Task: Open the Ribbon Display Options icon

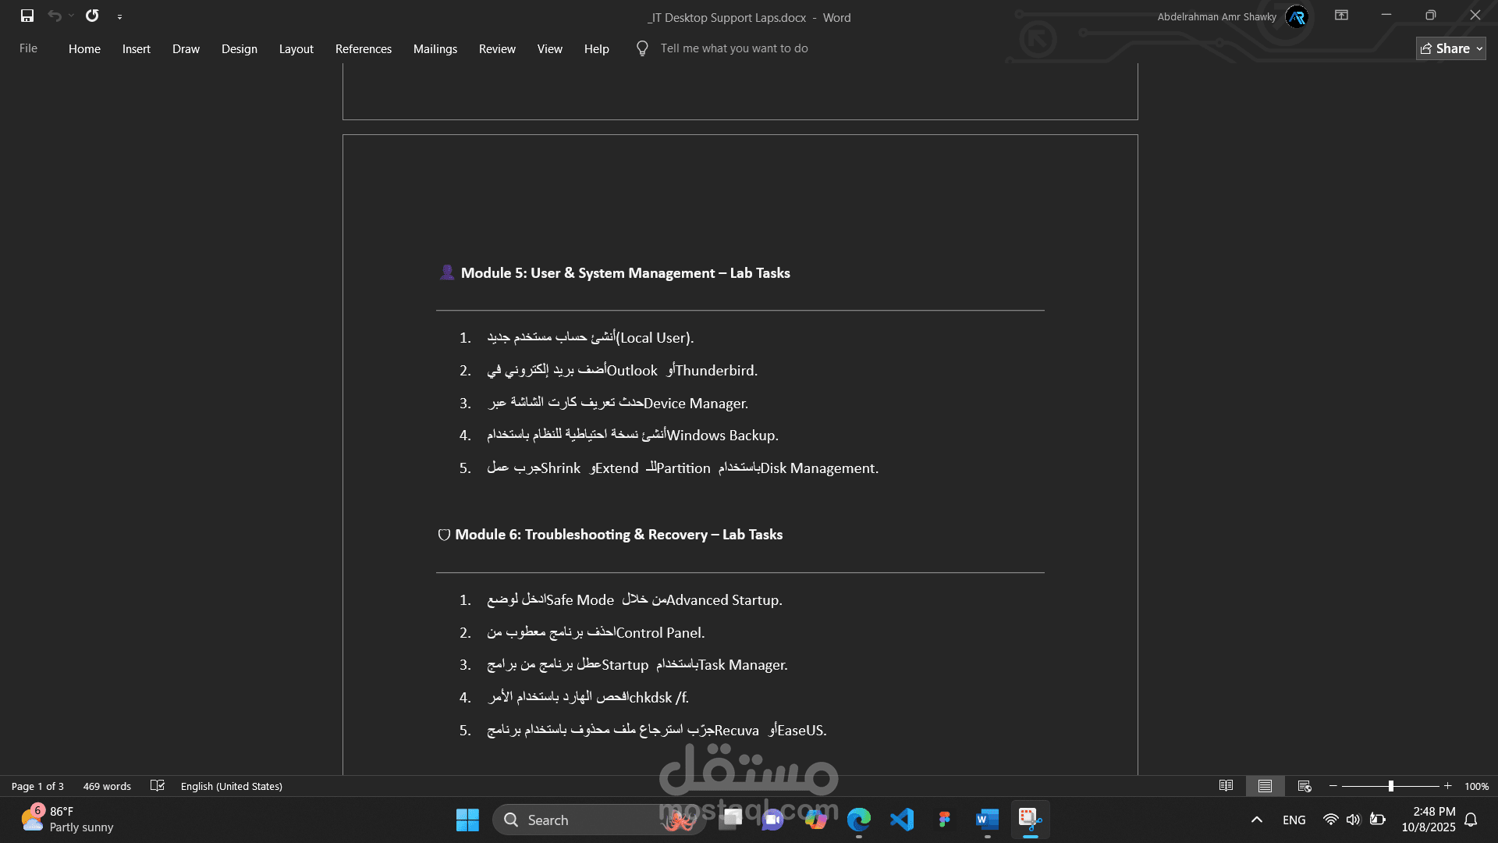Action: coord(1341,16)
